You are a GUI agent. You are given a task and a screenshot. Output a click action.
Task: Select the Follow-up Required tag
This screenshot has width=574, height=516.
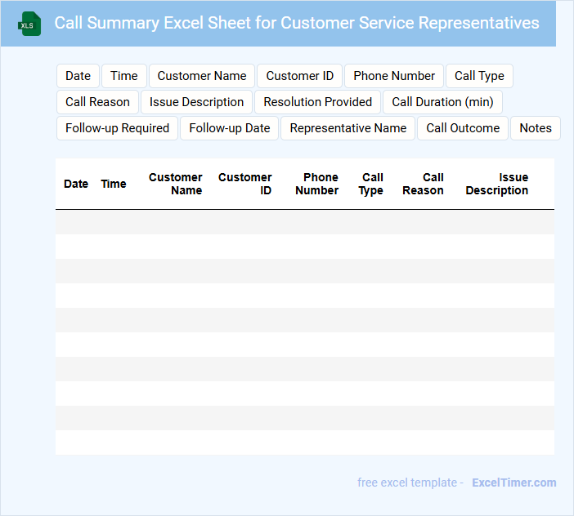point(117,128)
